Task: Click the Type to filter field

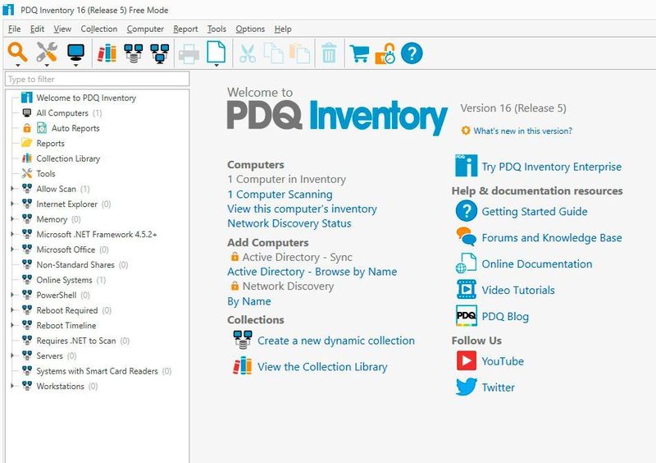Action: pos(97,79)
